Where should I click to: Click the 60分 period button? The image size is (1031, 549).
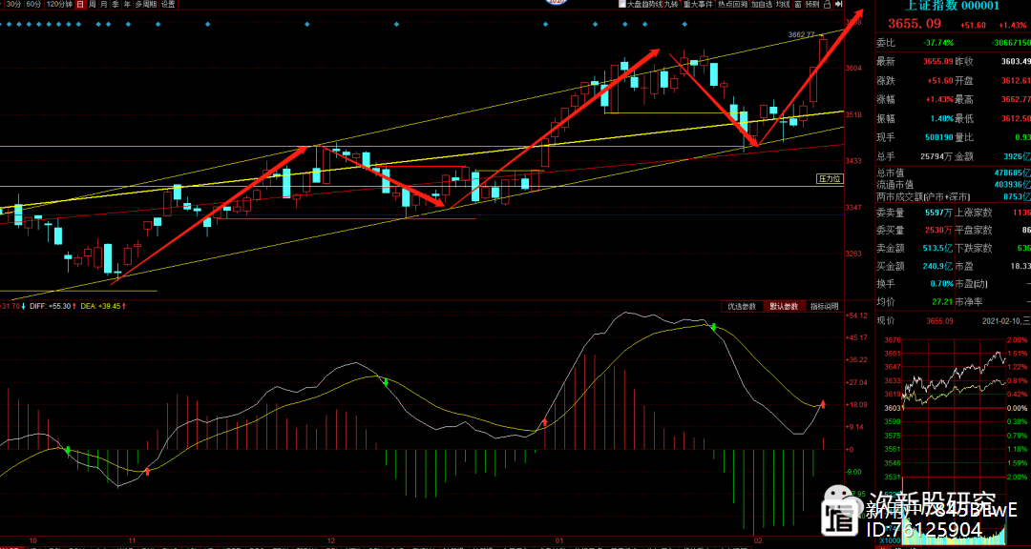(x=34, y=5)
